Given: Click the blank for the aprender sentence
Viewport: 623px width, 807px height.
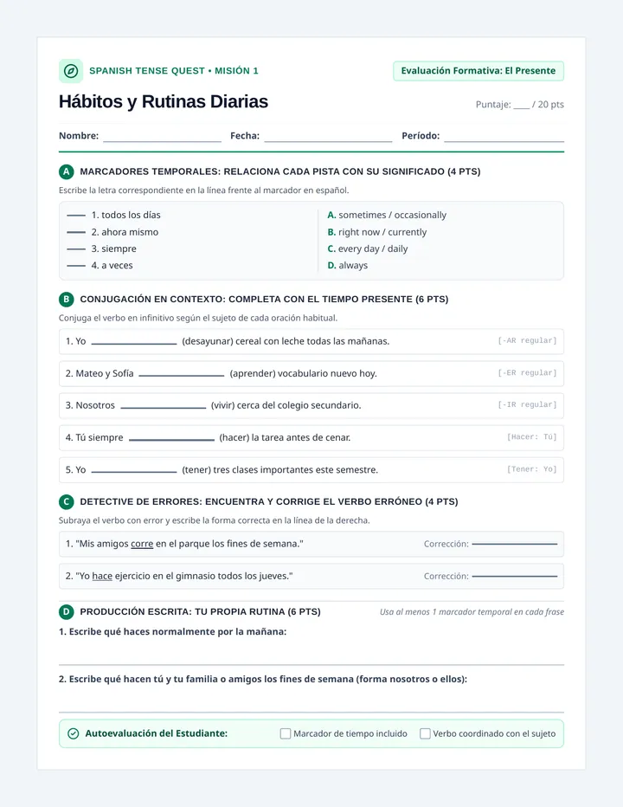Looking at the screenshot, I should tap(182, 375).
